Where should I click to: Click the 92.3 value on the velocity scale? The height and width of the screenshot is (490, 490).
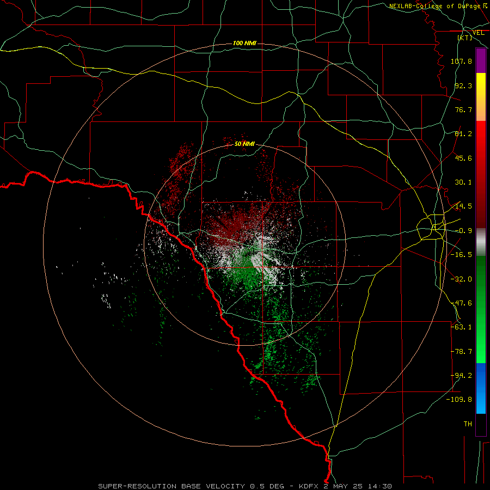463,85
